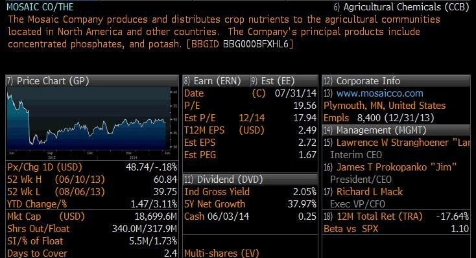Viewport: 476px width, 258px height.
Task: Click the Mkt Cap value 18,699.6M
Action: (156, 217)
